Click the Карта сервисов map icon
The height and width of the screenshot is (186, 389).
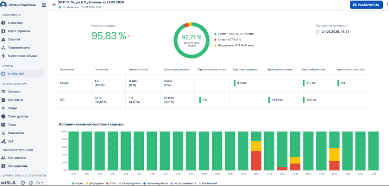click(x=3, y=31)
